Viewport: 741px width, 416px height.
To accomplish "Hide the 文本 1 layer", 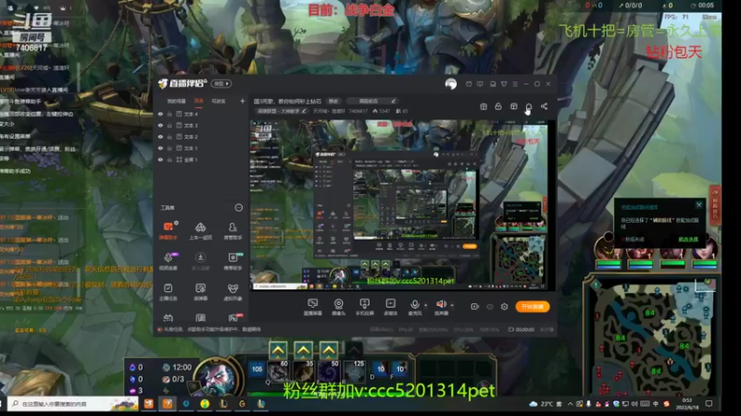I will (x=160, y=148).
